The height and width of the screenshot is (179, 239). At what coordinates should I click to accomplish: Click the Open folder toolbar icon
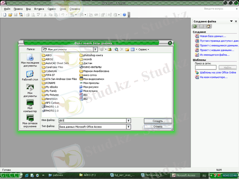coord(10,15)
